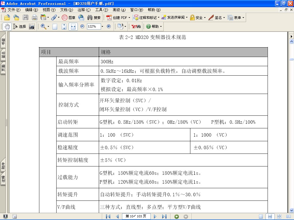294x220 pixels.
Task: Select the Hand tool
Action: (x=7, y=27)
